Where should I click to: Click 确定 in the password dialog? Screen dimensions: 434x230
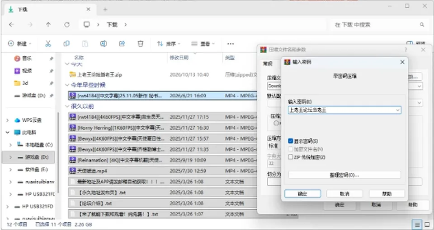click(x=302, y=194)
